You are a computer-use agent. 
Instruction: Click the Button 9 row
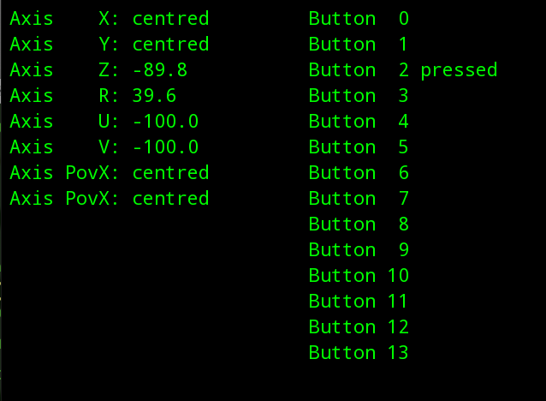(x=359, y=249)
